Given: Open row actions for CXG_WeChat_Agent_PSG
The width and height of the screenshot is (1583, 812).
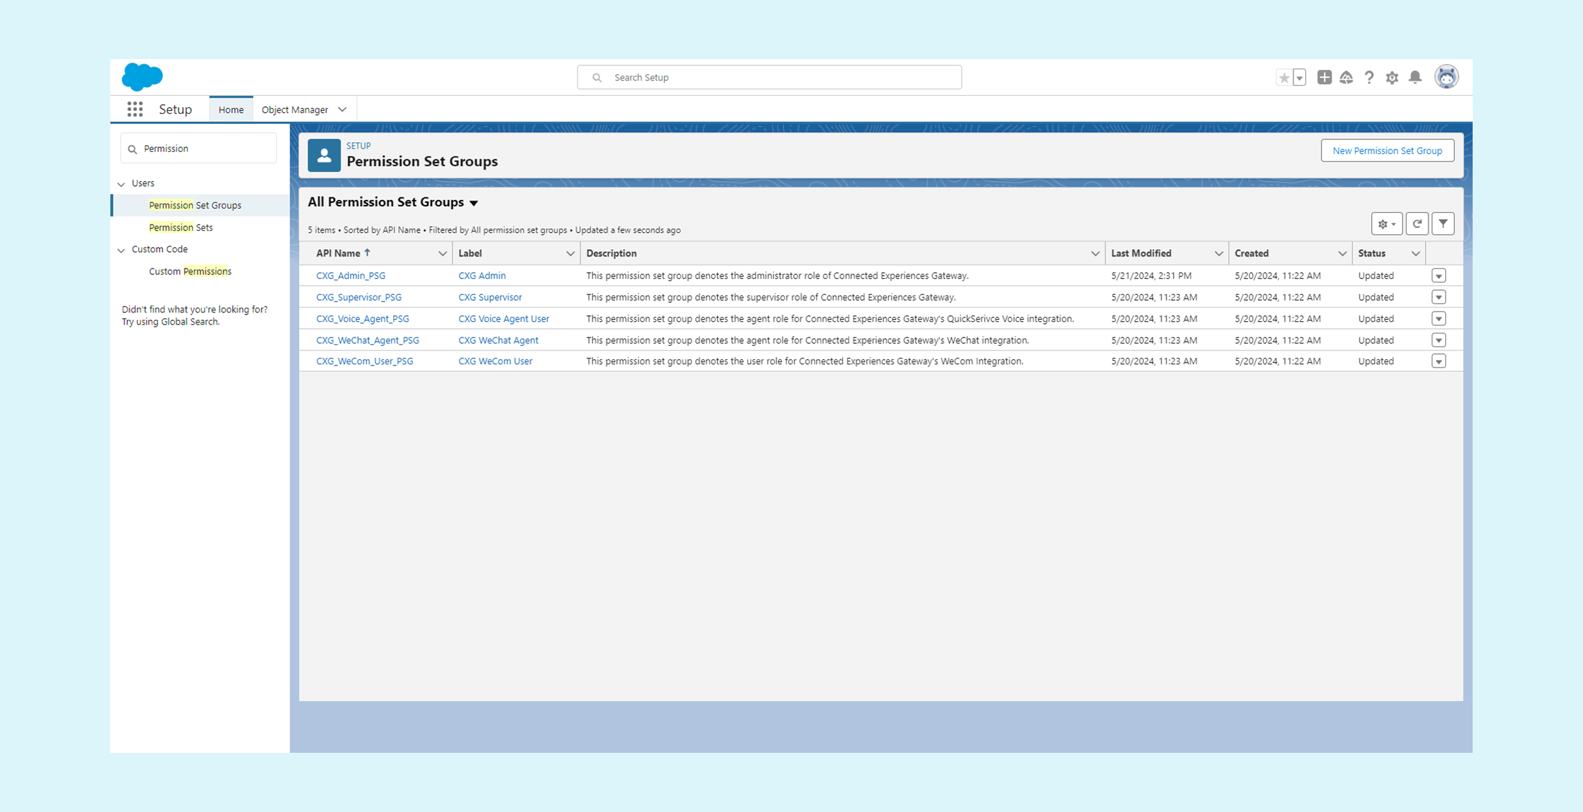Looking at the screenshot, I should point(1439,340).
